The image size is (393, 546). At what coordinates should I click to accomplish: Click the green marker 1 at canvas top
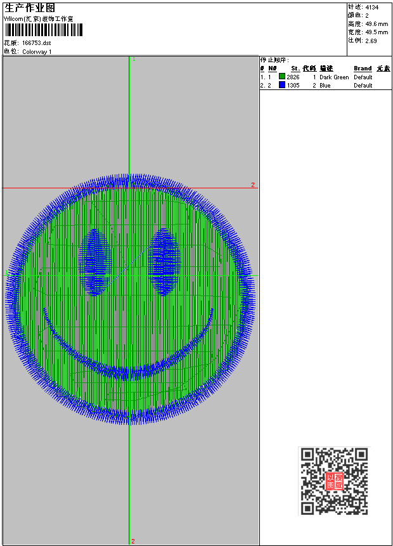133,59
